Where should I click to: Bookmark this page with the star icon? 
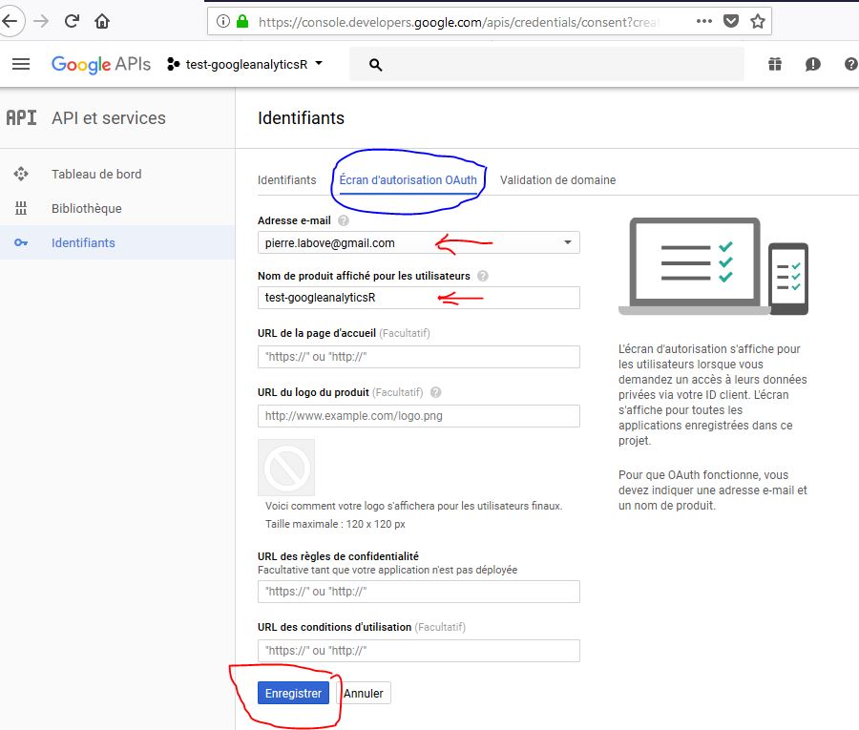tap(758, 21)
